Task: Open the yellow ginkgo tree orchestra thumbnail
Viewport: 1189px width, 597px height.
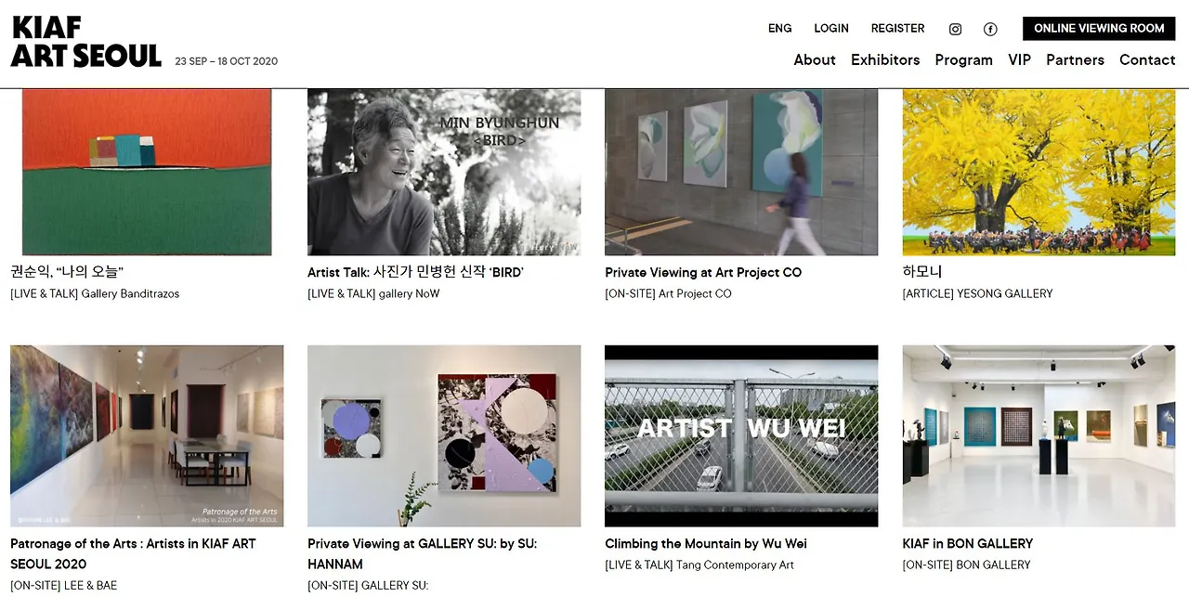Action: [x=1039, y=172]
